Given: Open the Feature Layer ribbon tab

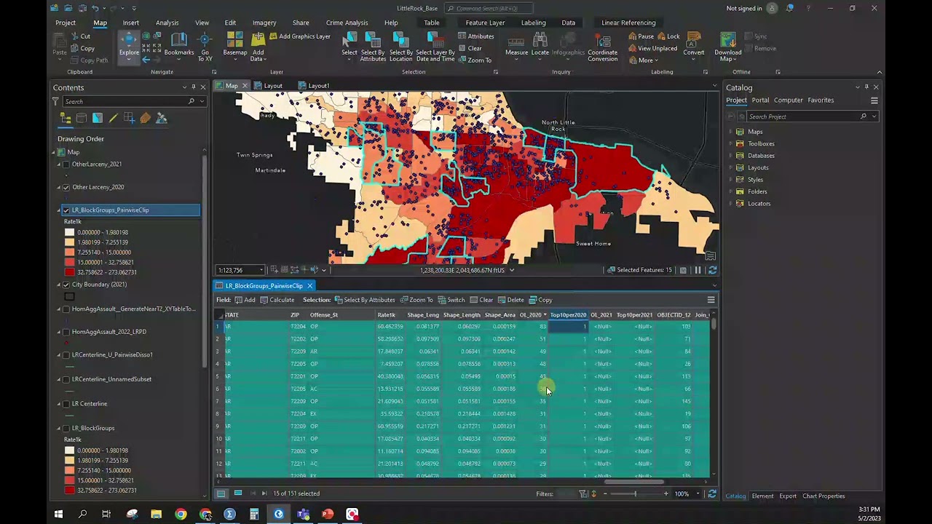Looking at the screenshot, I should click(x=485, y=23).
